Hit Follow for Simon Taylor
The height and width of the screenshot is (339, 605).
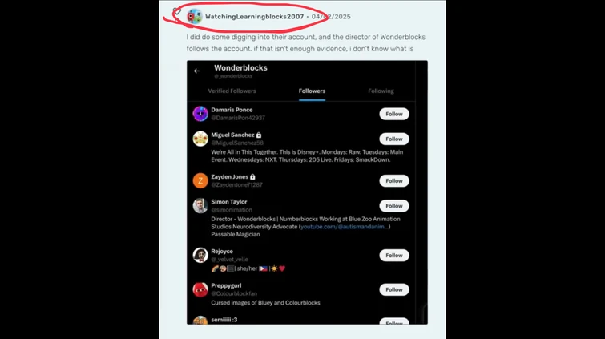point(393,206)
